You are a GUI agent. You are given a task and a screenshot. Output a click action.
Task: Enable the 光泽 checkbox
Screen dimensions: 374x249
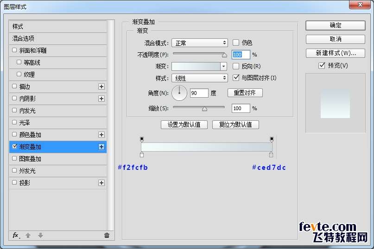[14, 122]
